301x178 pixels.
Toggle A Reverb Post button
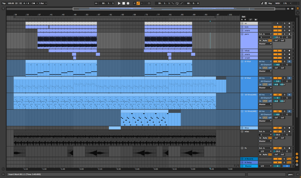tap(289, 159)
